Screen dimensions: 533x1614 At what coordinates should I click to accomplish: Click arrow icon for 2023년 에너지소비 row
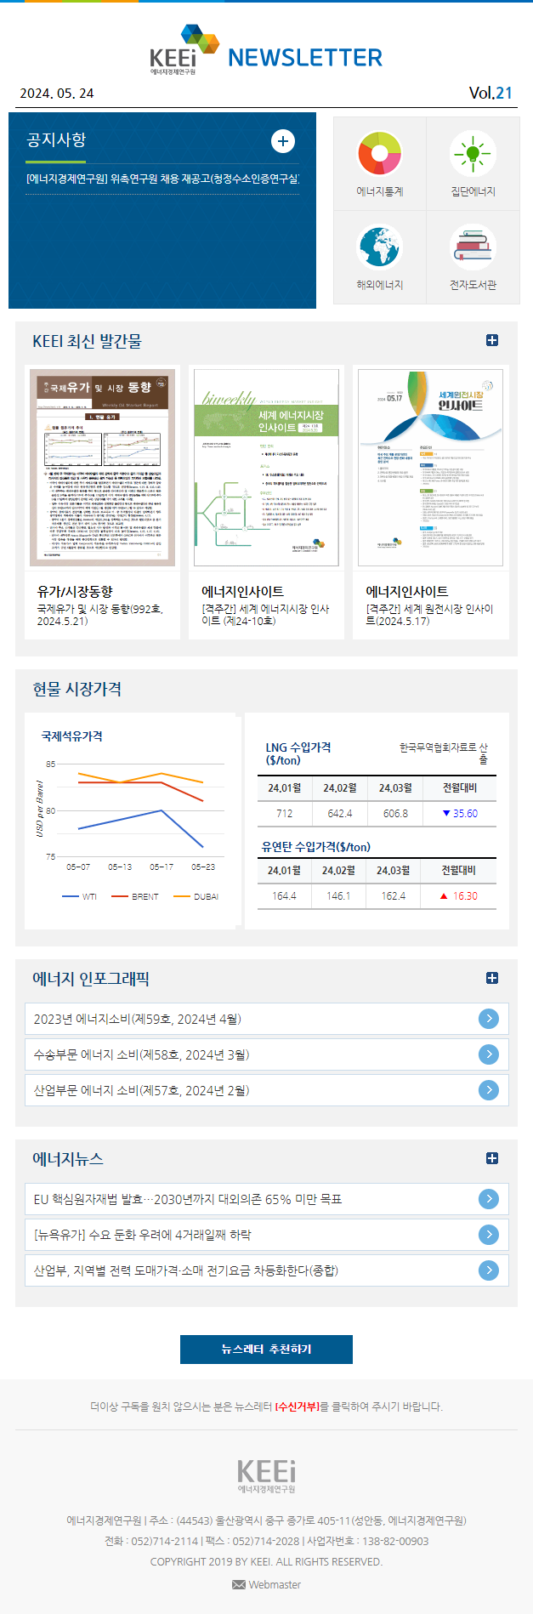click(x=489, y=1019)
